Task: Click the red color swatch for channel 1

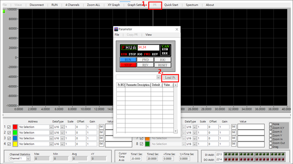Action: (x=15, y=127)
